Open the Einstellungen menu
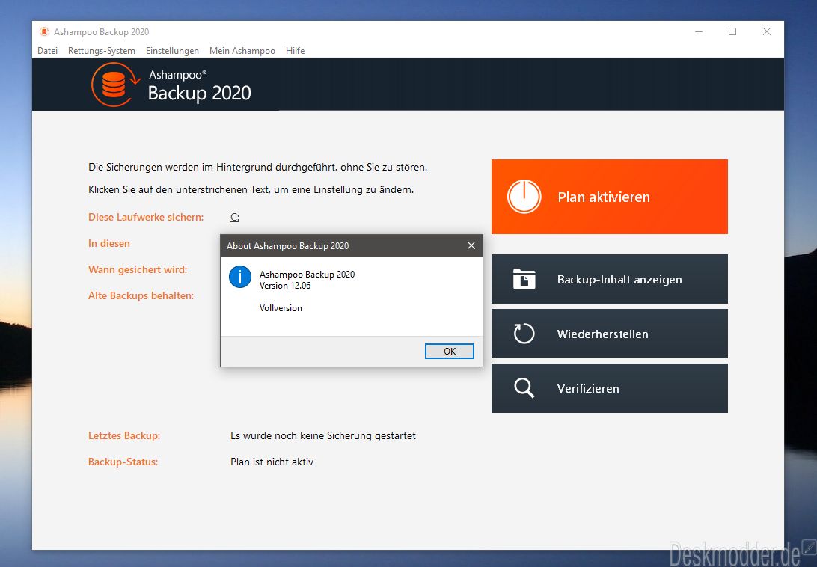The height and width of the screenshot is (567, 817). [x=173, y=51]
